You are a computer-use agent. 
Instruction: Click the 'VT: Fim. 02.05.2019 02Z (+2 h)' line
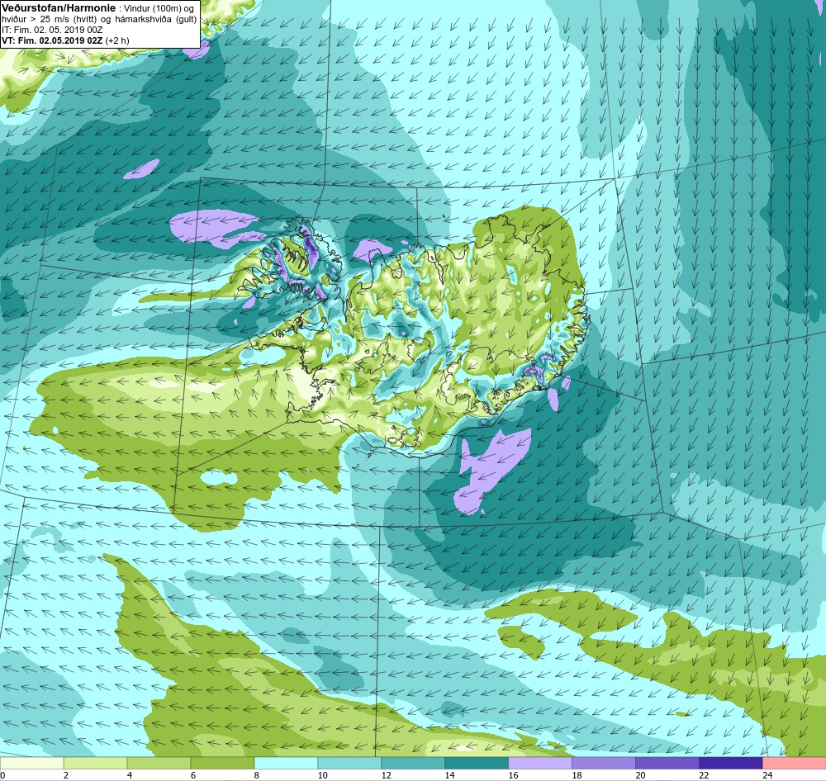[x=65, y=40]
